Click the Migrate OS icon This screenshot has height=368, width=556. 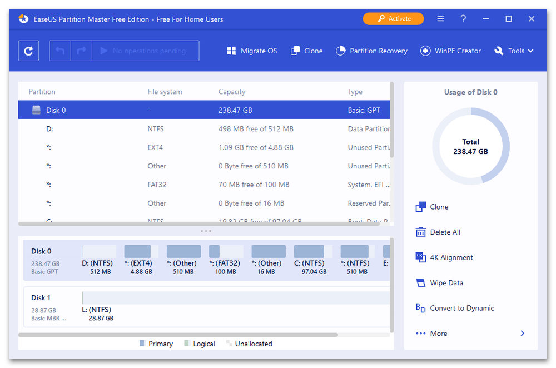pos(232,51)
